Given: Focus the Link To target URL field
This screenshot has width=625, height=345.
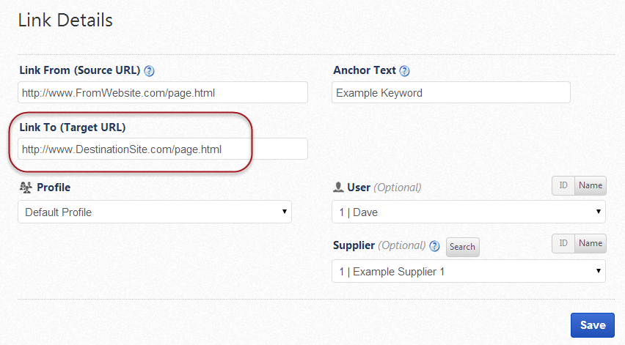Looking at the screenshot, I should coord(163,149).
